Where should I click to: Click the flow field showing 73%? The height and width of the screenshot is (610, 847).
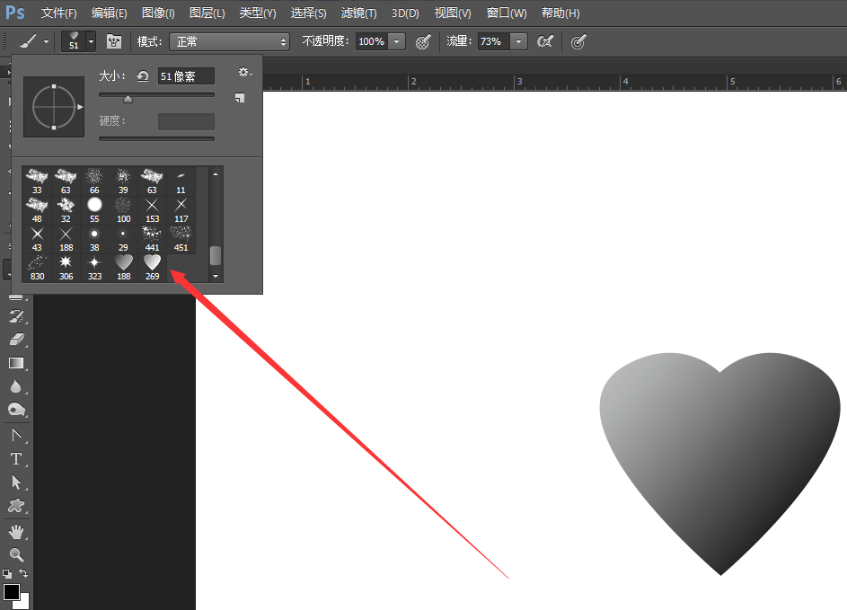pyautogui.click(x=493, y=41)
